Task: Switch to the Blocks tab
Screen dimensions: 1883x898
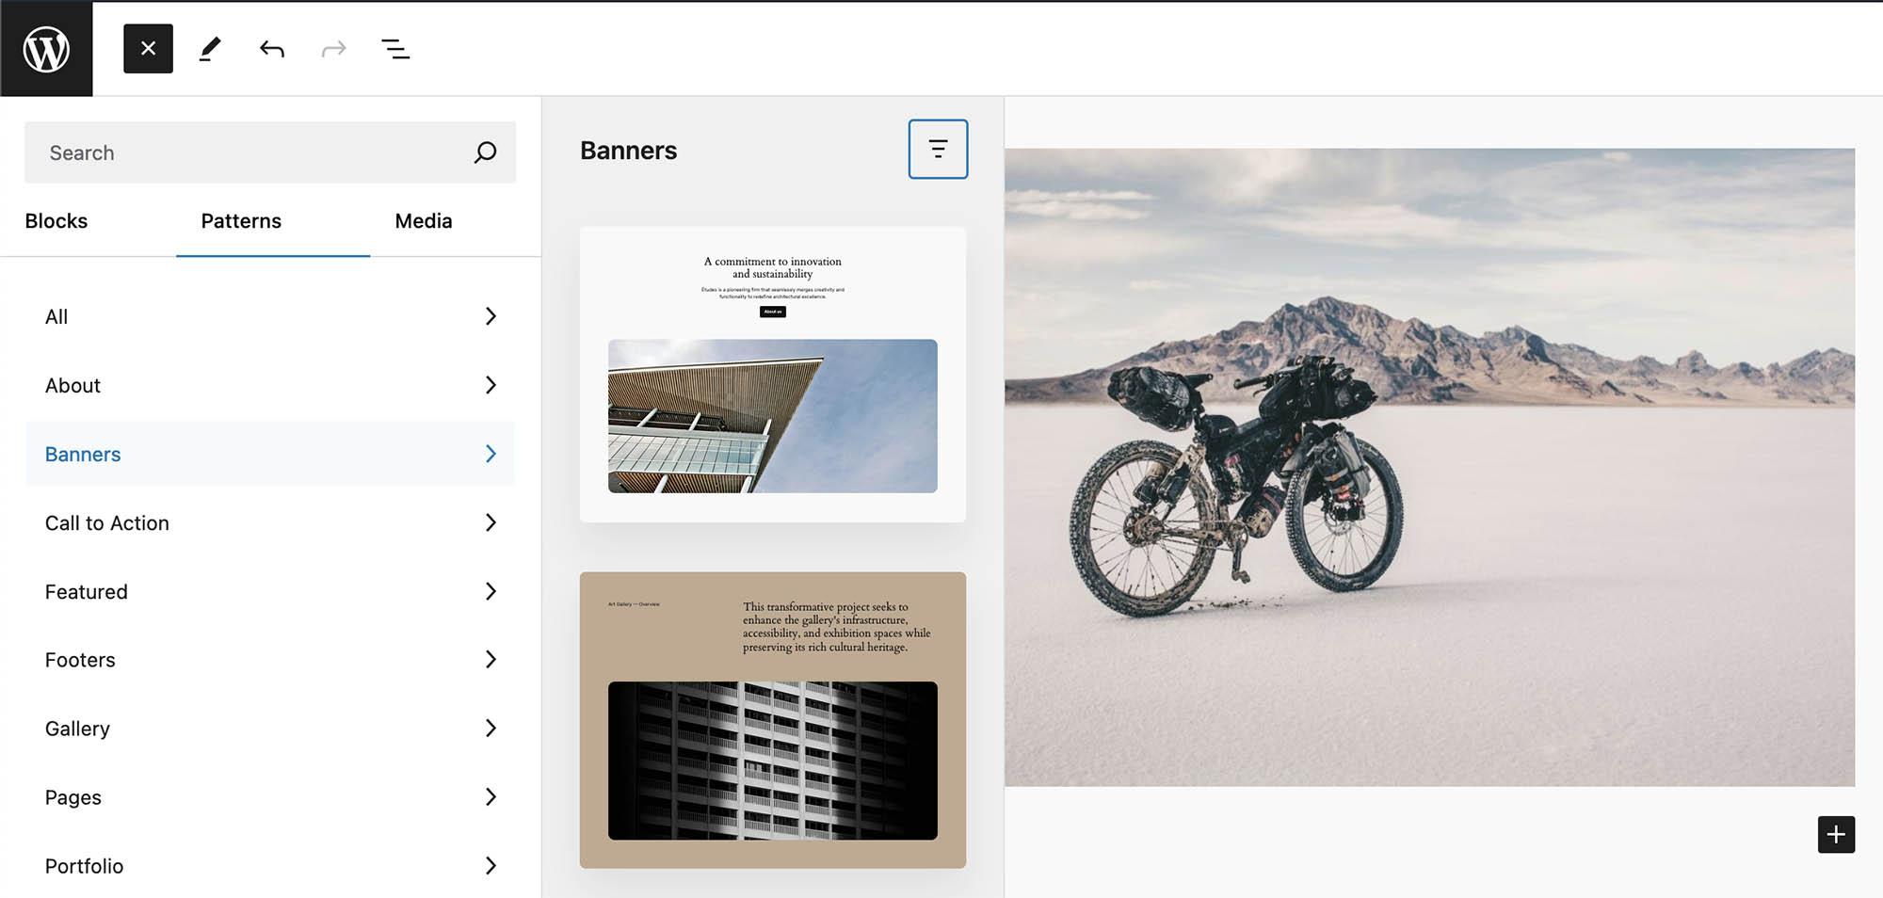Action: 56,221
